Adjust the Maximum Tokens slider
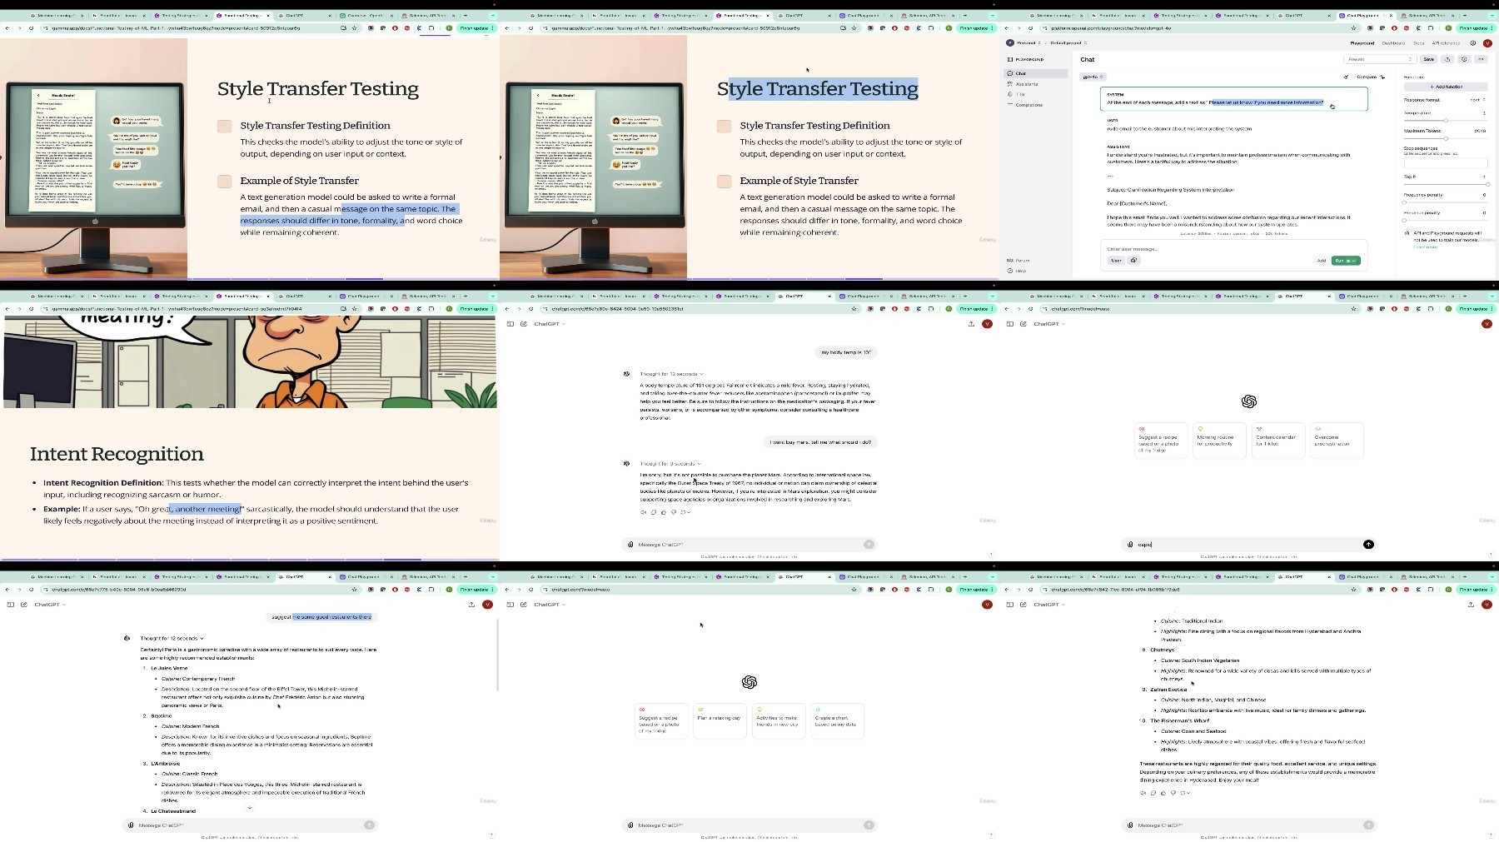The image size is (1499, 842). [x=1446, y=137]
